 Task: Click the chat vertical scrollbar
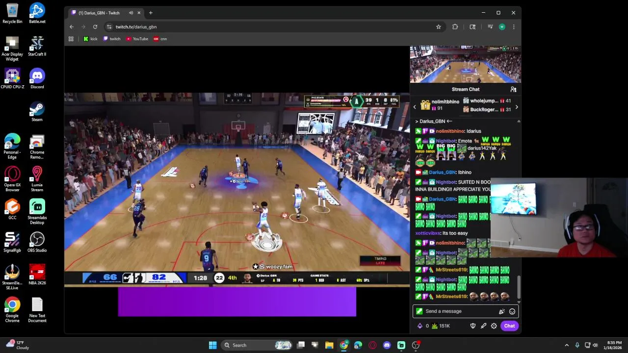click(x=519, y=288)
